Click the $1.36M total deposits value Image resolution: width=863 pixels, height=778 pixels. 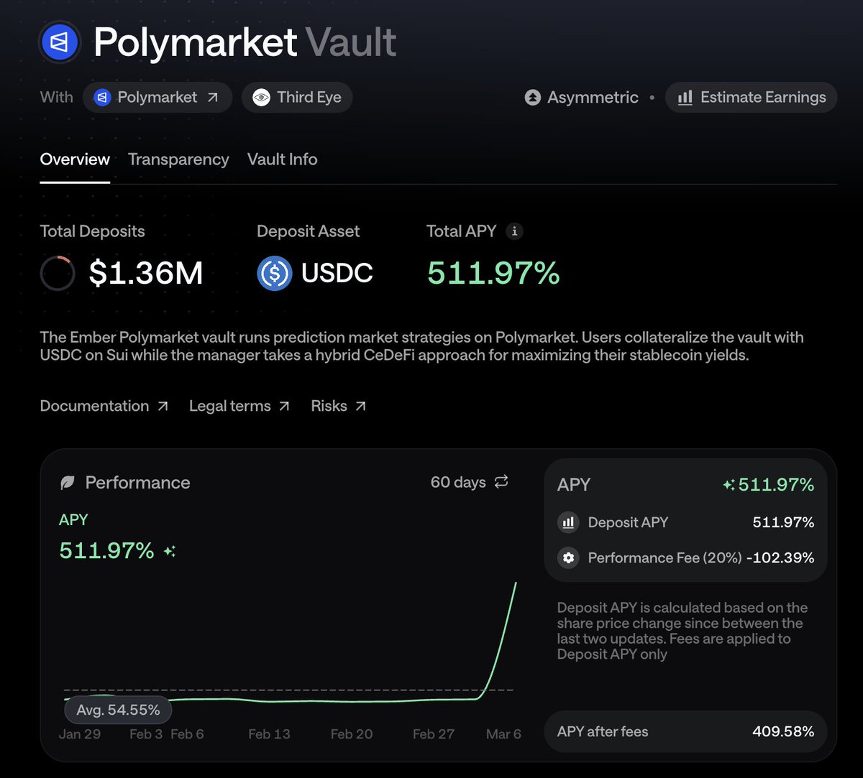point(146,273)
